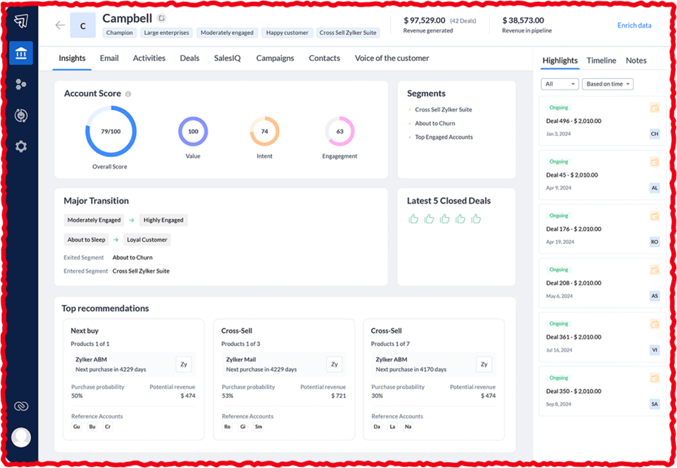The width and height of the screenshot is (677, 468).
Task: Open the Timeline tab
Action: click(x=601, y=60)
